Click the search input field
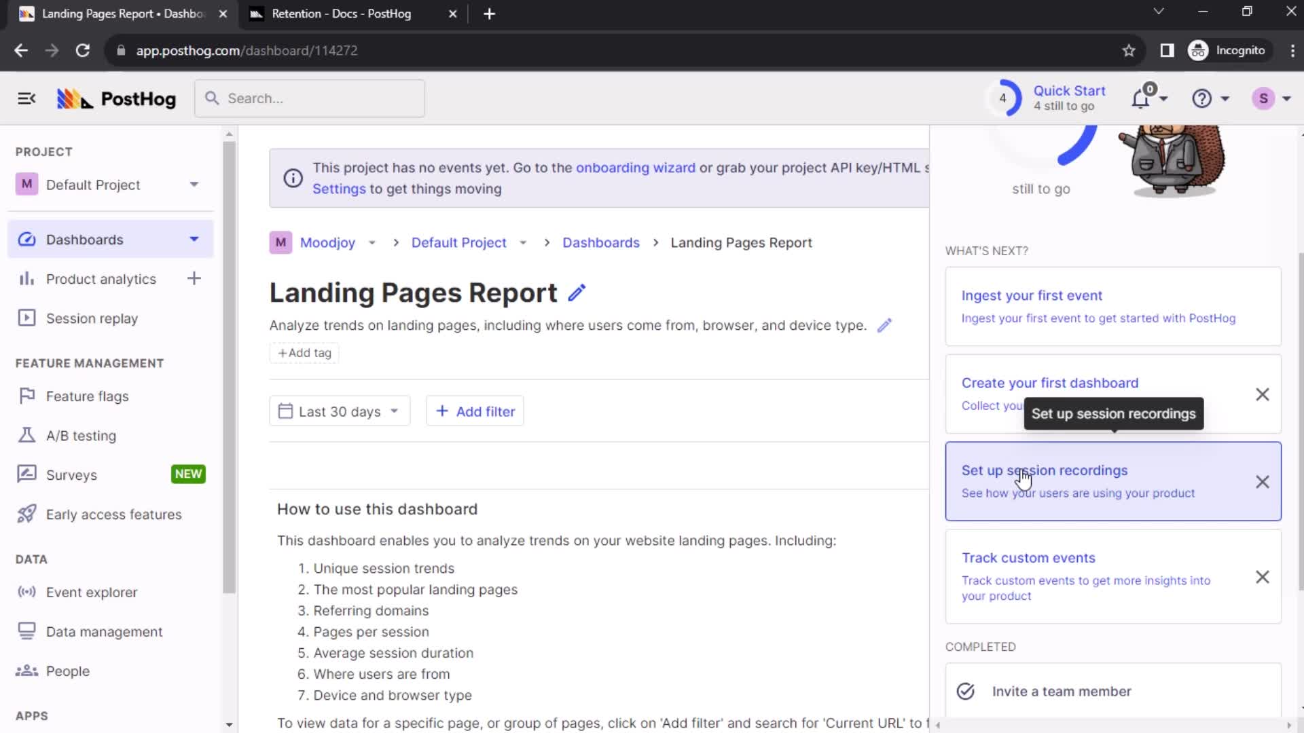This screenshot has height=733, width=1304. [309, 98]
